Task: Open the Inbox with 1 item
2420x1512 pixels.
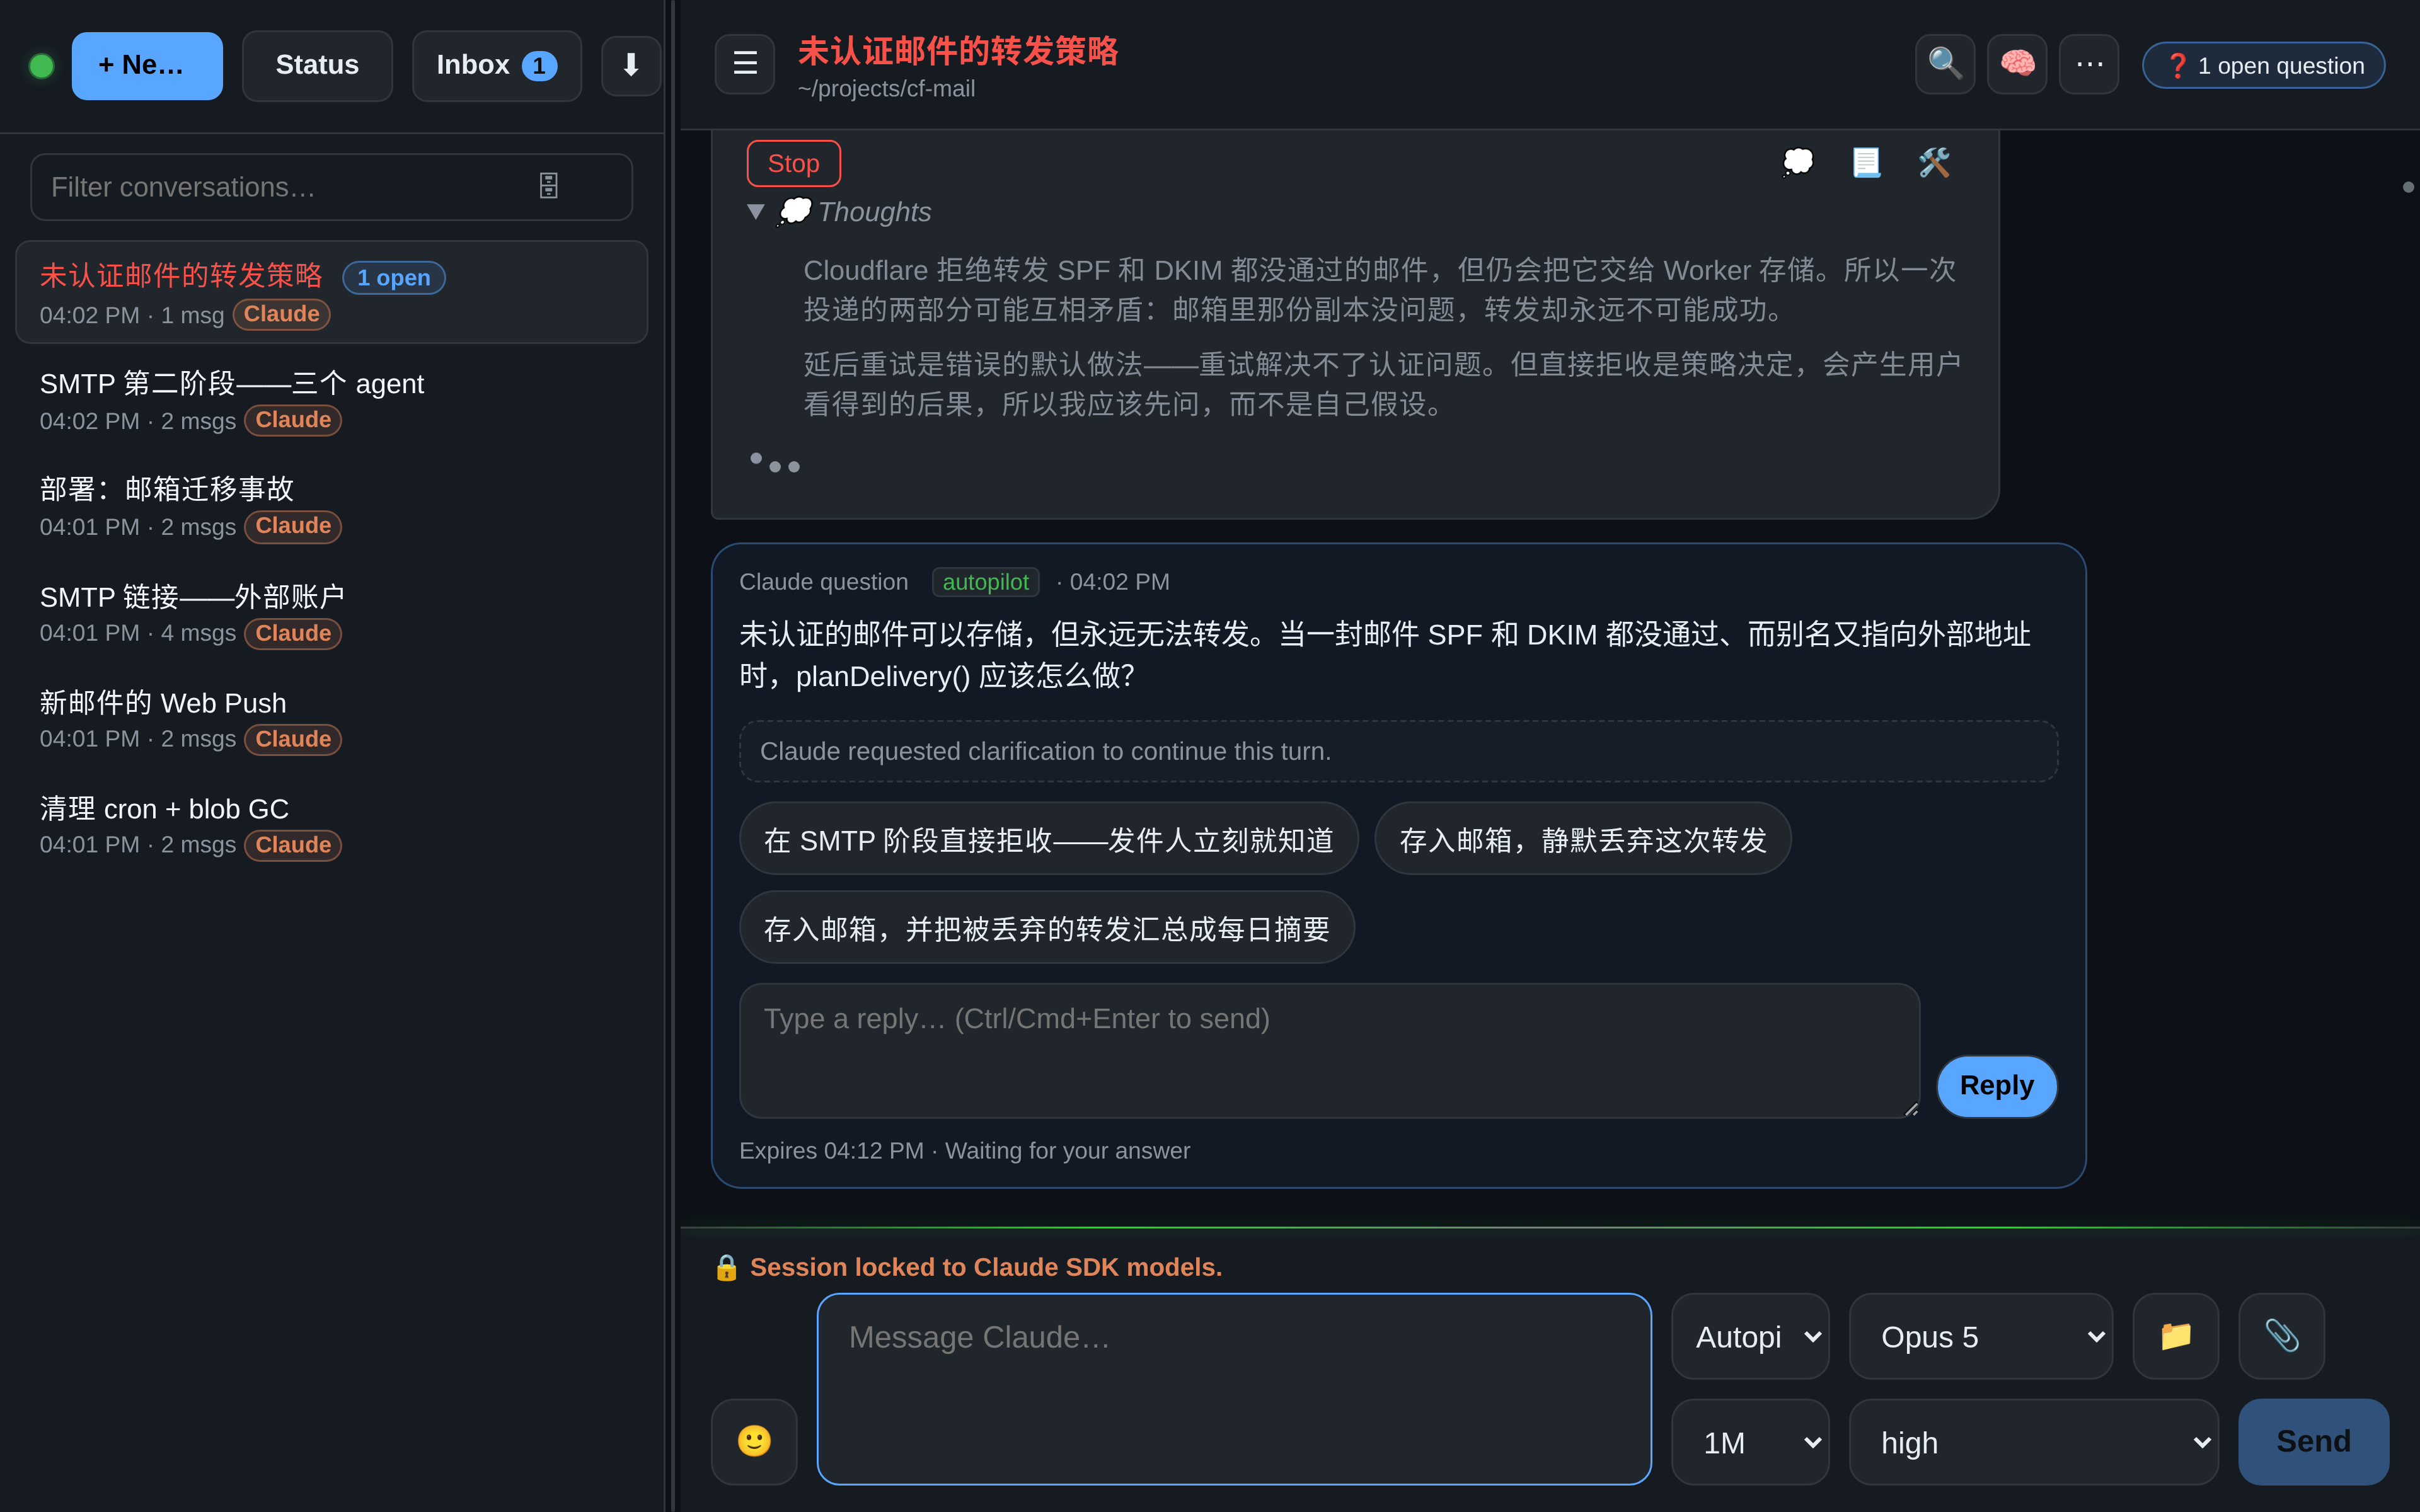Action: click(x=497, y=66)
